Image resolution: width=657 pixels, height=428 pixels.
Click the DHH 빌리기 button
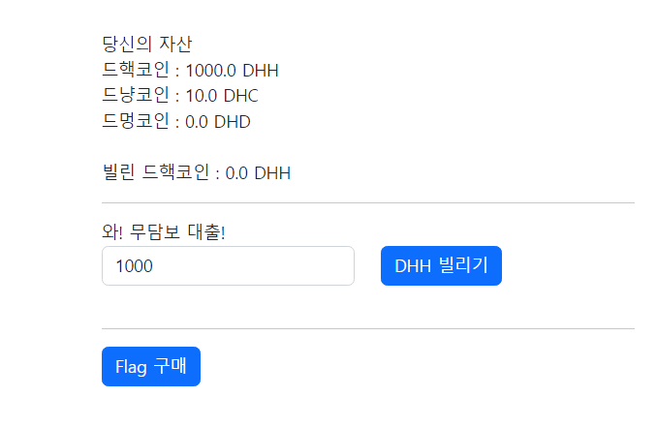tap(441, 266)
